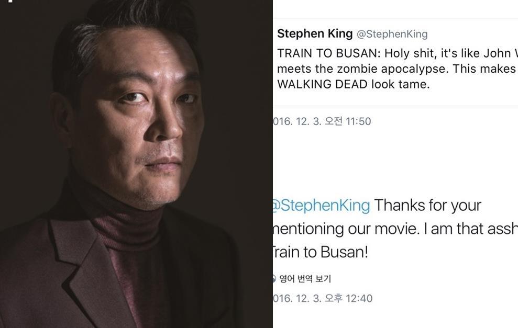Screen dimensions: 518x328
Task: Select the gray @StephenKing handle
Action: coord(392,34)
